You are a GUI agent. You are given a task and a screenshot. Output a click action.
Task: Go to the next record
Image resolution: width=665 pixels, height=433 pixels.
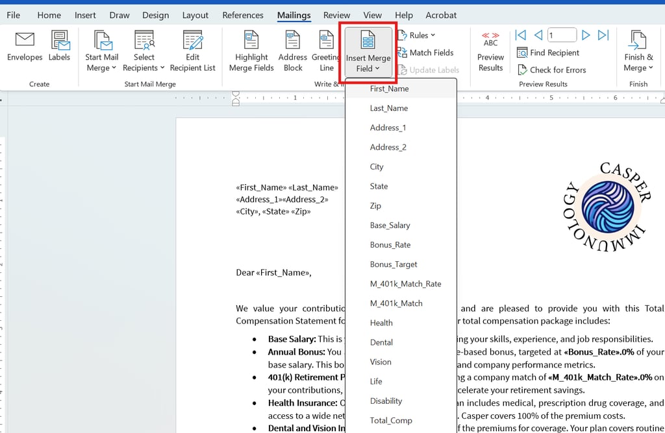[x=585, y=35]
